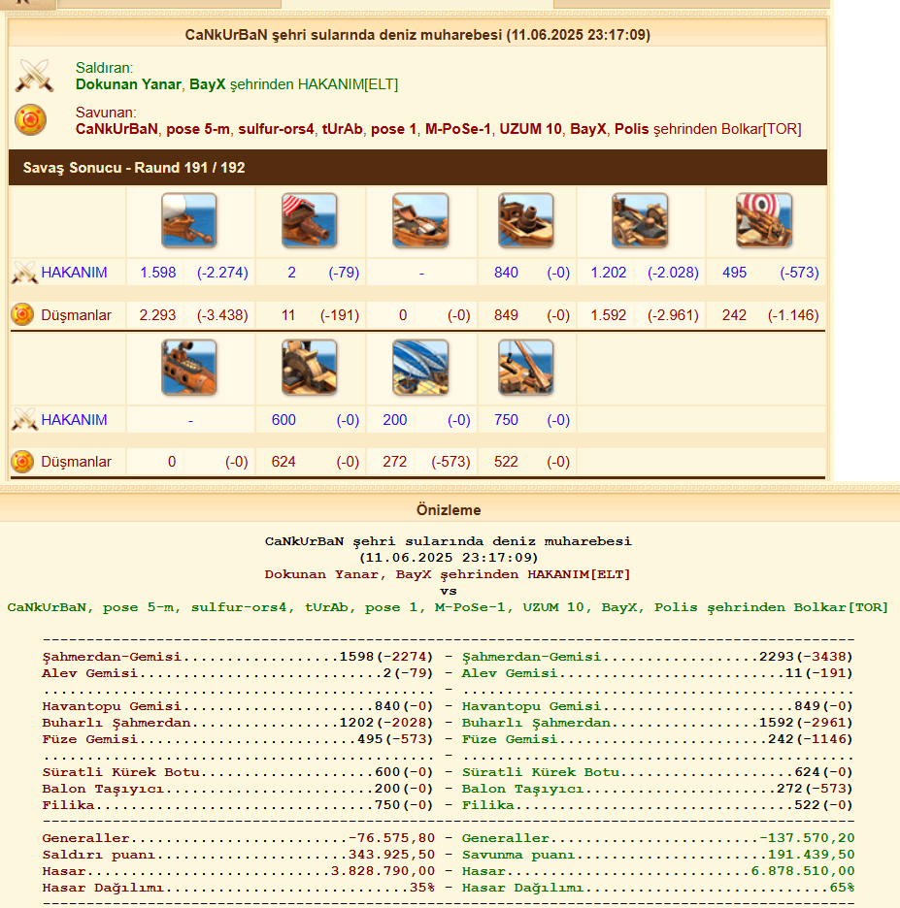Open the Bolkar[TOR] defender player link

(761, 129)
